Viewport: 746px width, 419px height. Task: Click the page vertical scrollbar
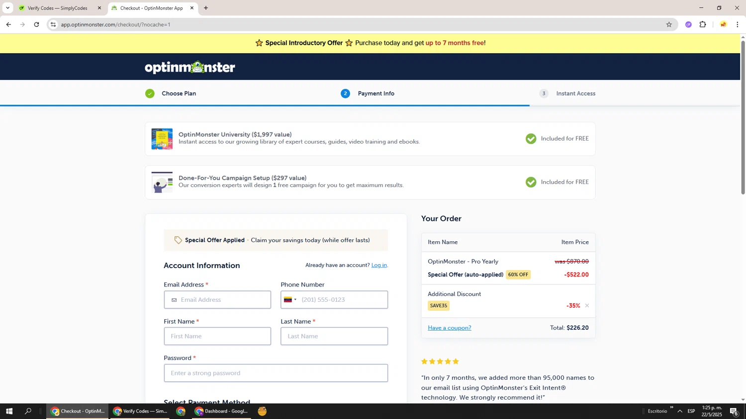click(743, 117)
